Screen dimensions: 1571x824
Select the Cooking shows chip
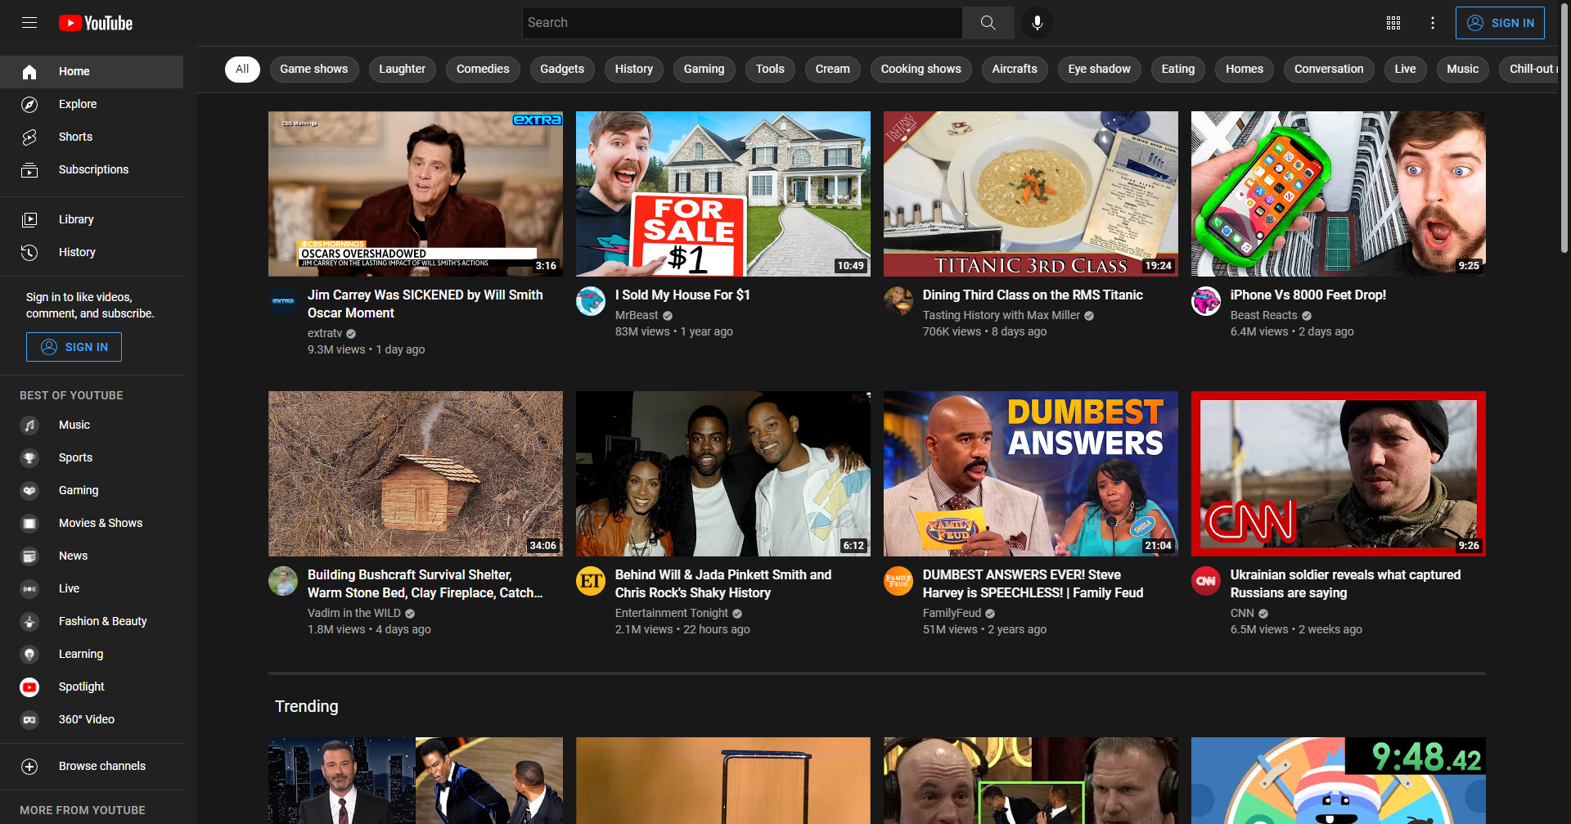[921, 70]
